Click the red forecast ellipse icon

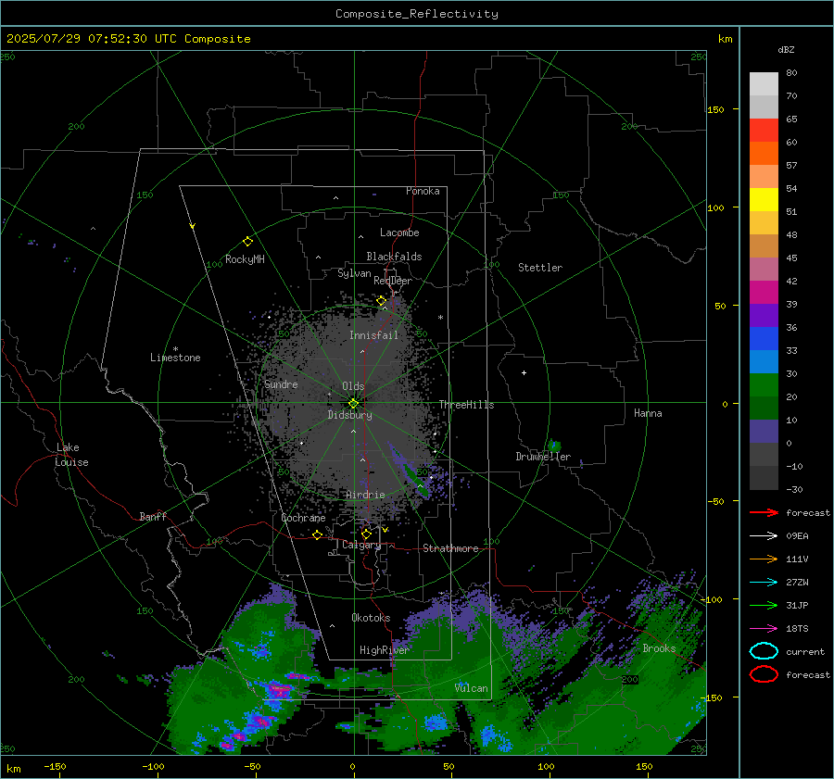pyautogui.click(x=764, y=674)
